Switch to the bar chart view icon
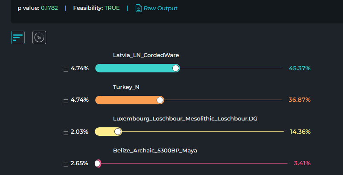The image size is (343, 175). 18,37
